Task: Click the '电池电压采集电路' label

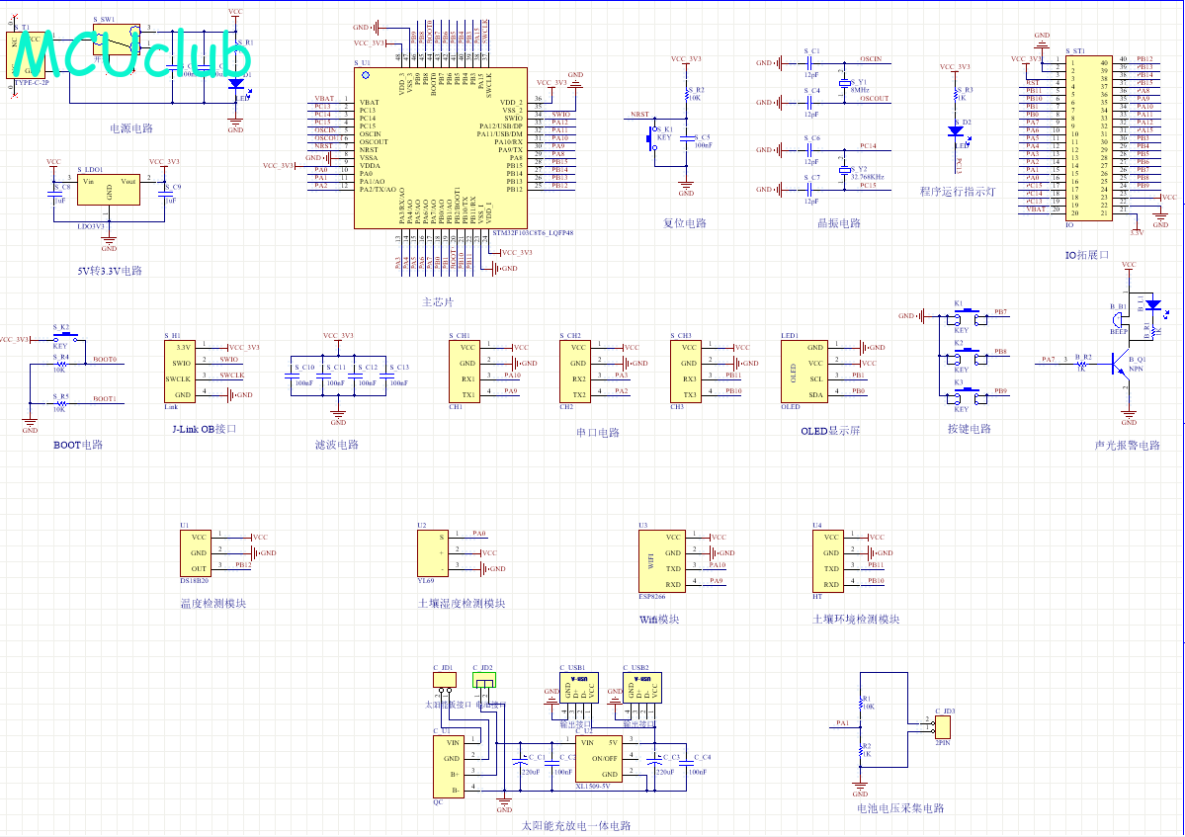Action: (x=900, y=808)
